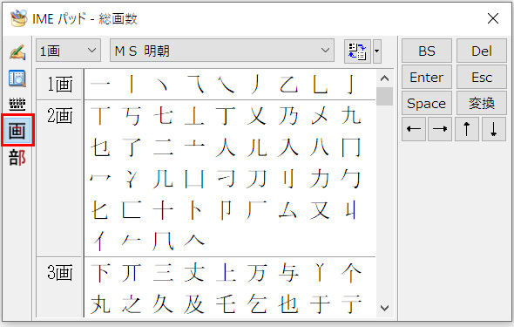This screenshot has height=327, width=514.
Task: Open the character list panel
Action: [x=17, y=78]
